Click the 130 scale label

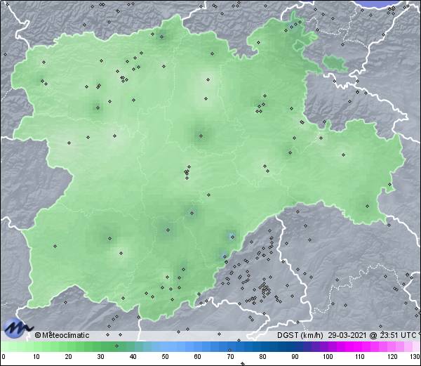[415, 357]
